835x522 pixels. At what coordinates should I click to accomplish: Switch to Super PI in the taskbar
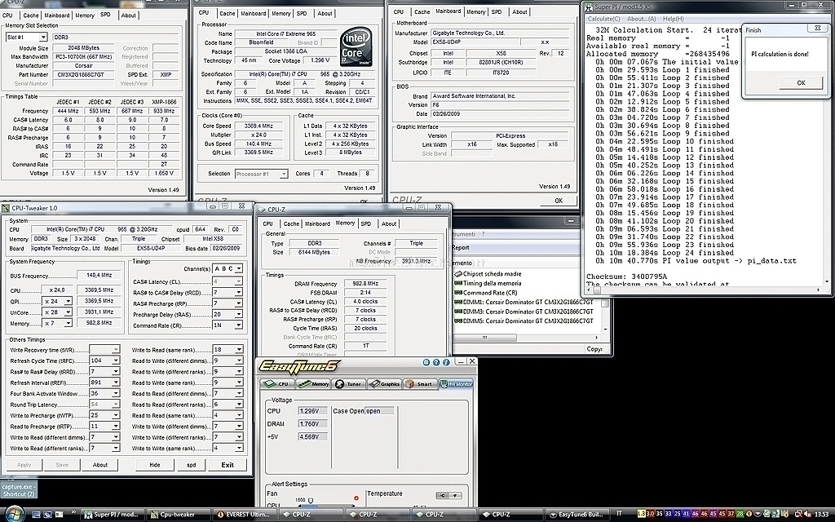pos(113,515)
